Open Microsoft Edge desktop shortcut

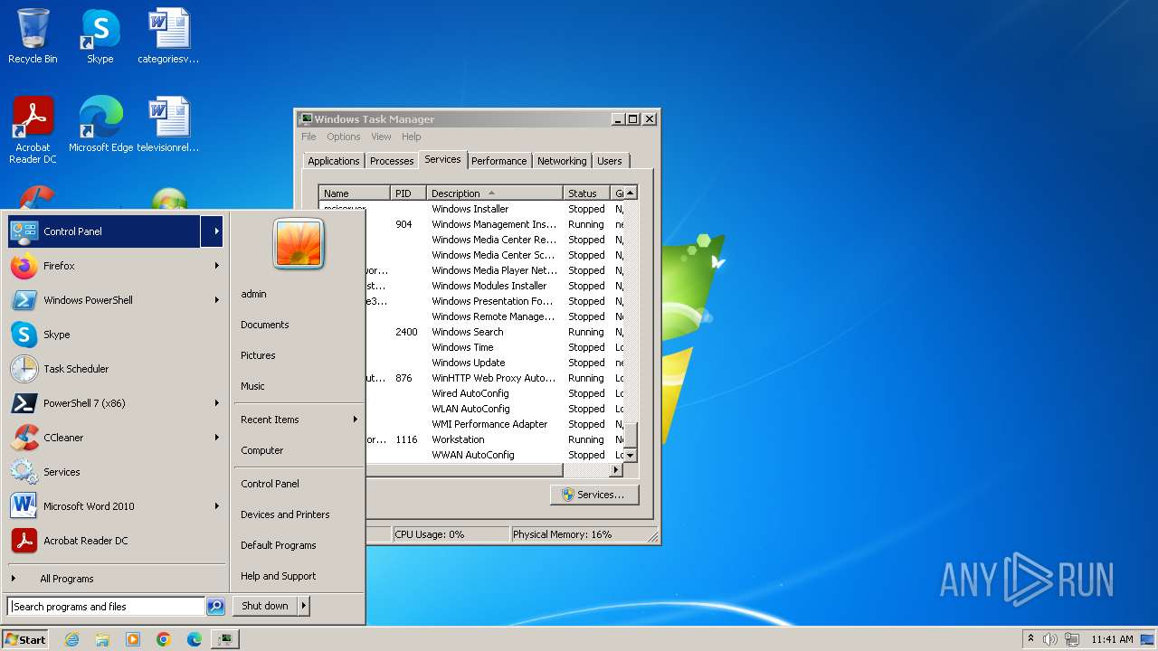pyautogui.click(x=100, y=125)
